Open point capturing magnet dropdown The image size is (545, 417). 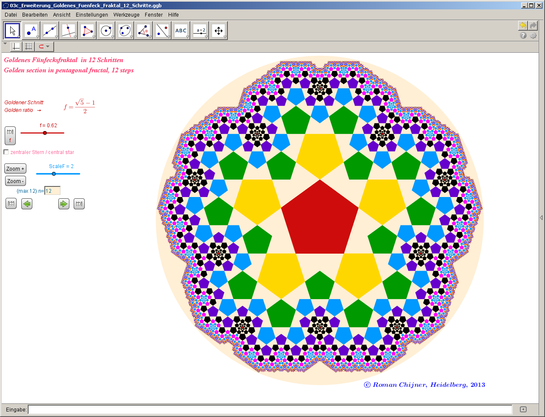click(x=44, y=46)
